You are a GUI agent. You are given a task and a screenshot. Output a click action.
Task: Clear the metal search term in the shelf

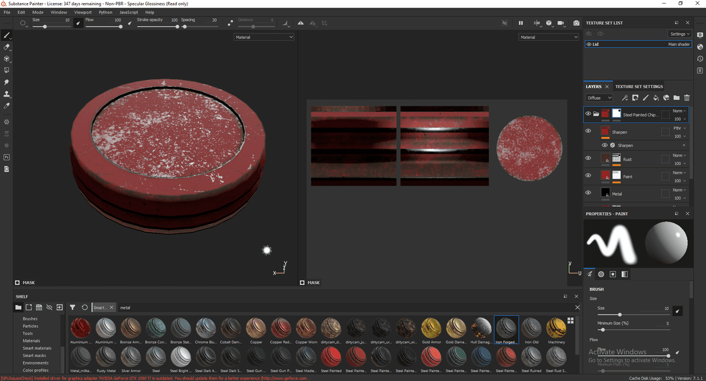[578, 307]
